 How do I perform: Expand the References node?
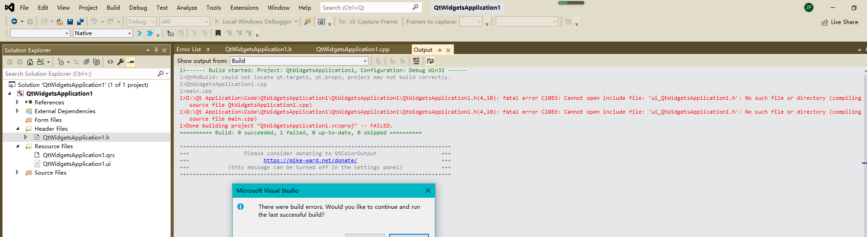[18, 102]
